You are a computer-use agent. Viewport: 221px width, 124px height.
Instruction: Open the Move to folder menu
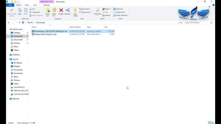pos(48,12)
